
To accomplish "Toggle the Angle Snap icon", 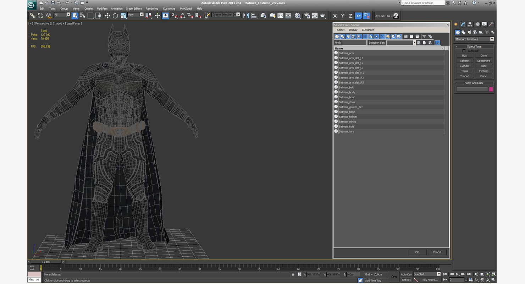I will click(182, 16).
